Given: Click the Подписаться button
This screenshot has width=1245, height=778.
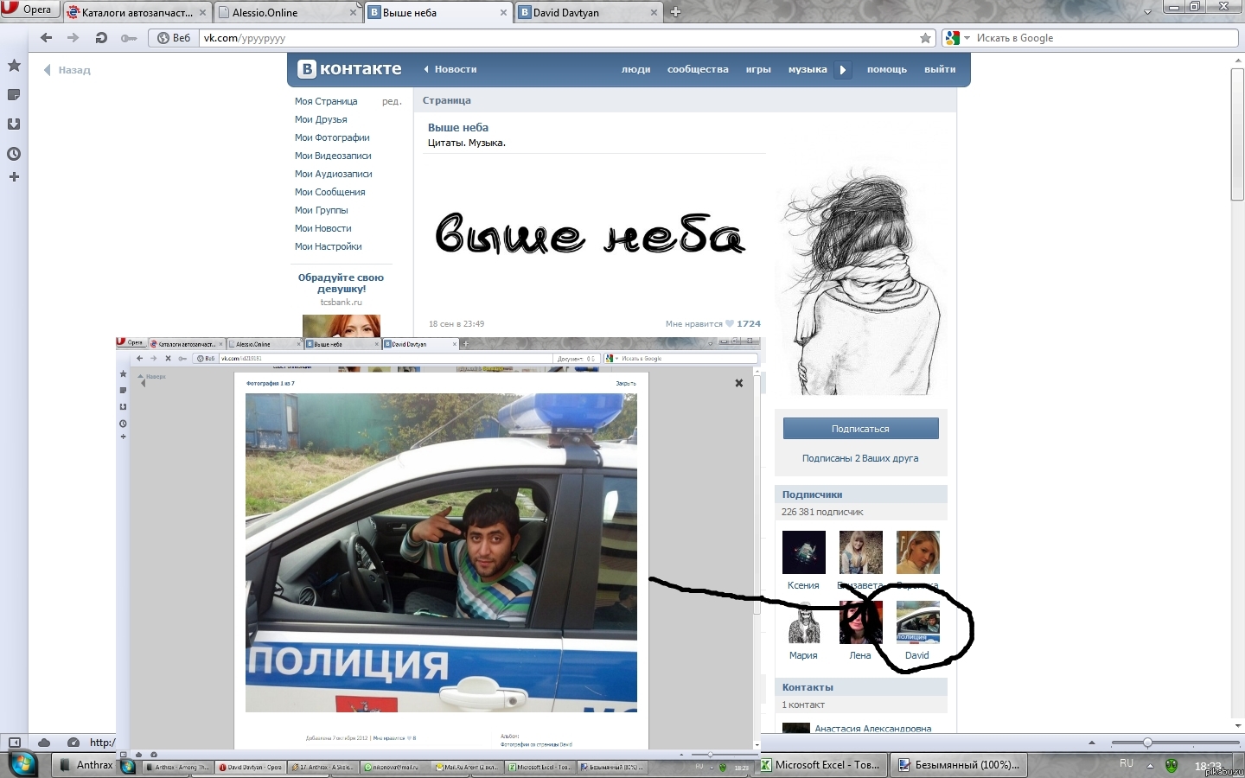Looking at the screenshot, I should pyautogui.click(x=860, y=429).
